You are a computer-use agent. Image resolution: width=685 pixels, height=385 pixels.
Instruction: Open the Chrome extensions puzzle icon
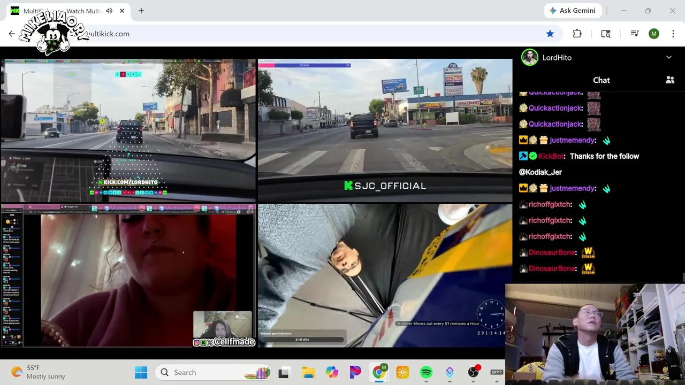click(x=577, y=34)
